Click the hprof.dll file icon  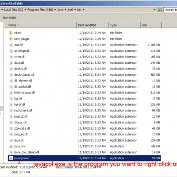pos(11,104)
